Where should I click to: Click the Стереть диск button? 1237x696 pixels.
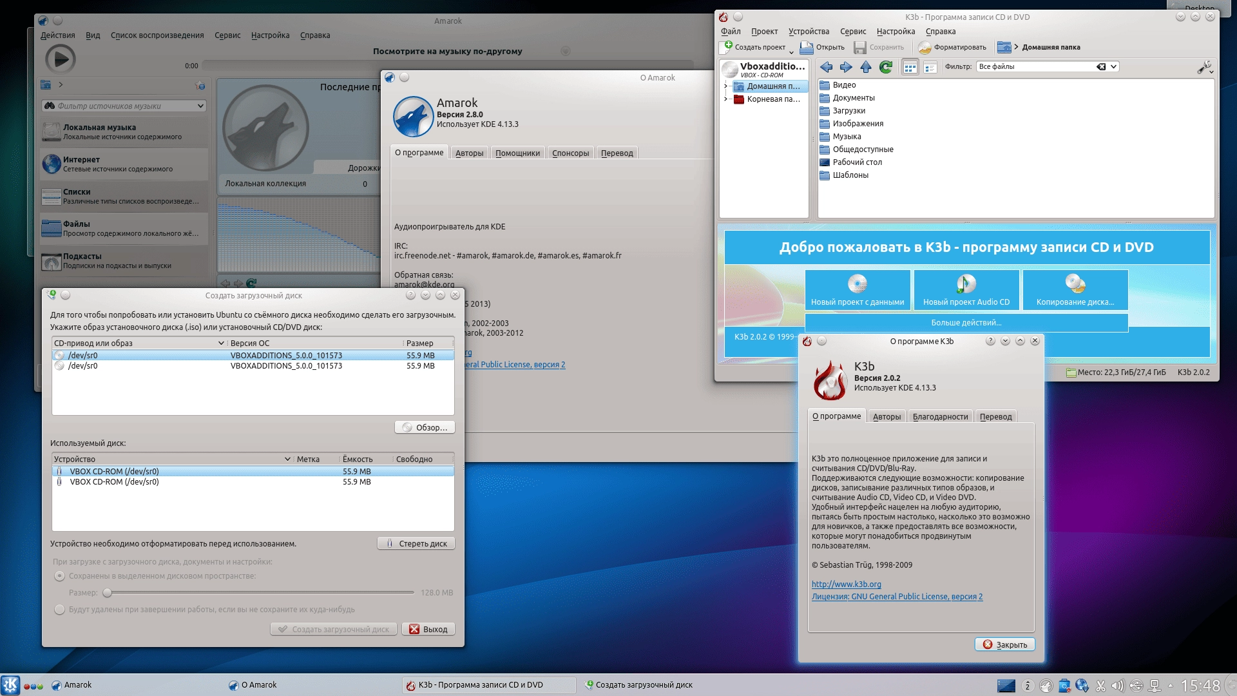point(416,544)
